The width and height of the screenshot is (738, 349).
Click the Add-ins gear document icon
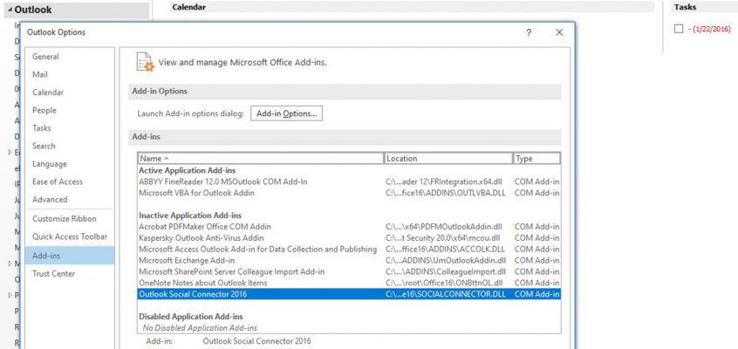pos(145,62)
